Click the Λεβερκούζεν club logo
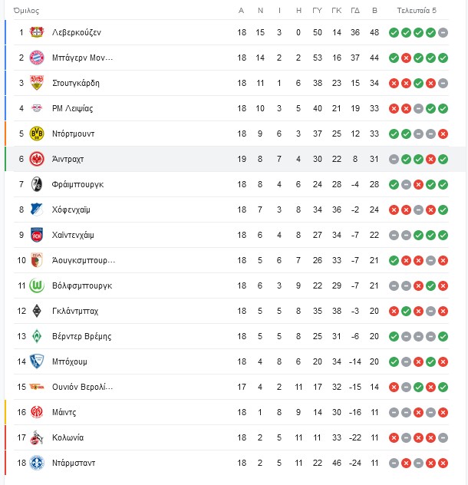The image size is (468, 485). 37,32
